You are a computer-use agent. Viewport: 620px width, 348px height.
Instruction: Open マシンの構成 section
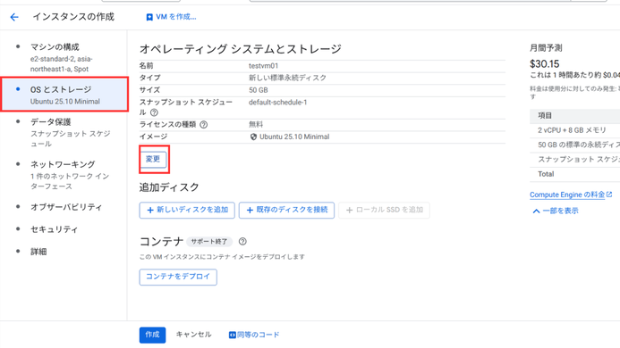click(64, 57)
